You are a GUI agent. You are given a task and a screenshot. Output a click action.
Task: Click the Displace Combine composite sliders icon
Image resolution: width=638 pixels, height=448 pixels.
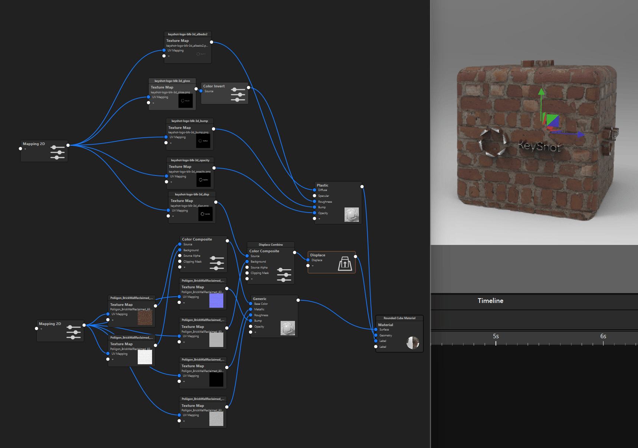tap(284, 275)
